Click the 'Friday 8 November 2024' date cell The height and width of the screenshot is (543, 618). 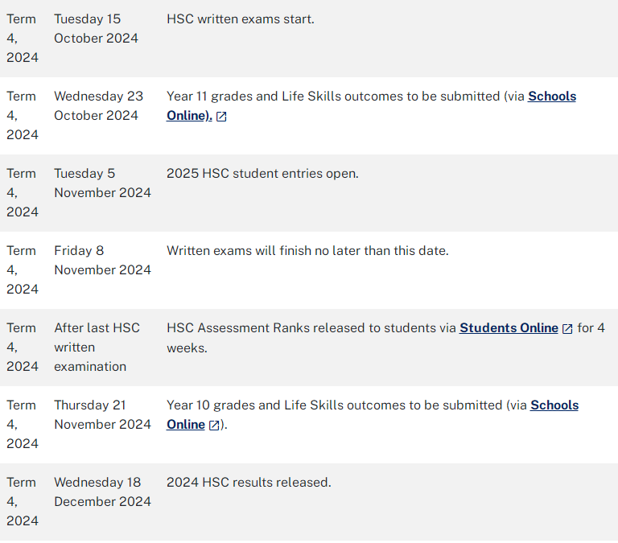(x=102, y=261)
